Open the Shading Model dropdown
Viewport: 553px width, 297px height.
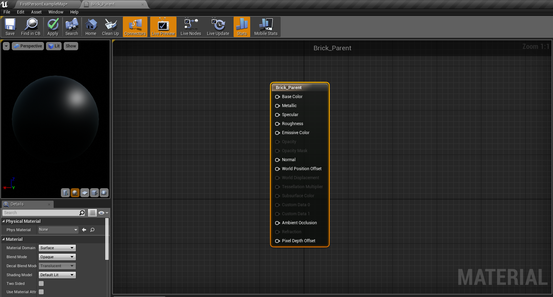[x=57, y=275]
